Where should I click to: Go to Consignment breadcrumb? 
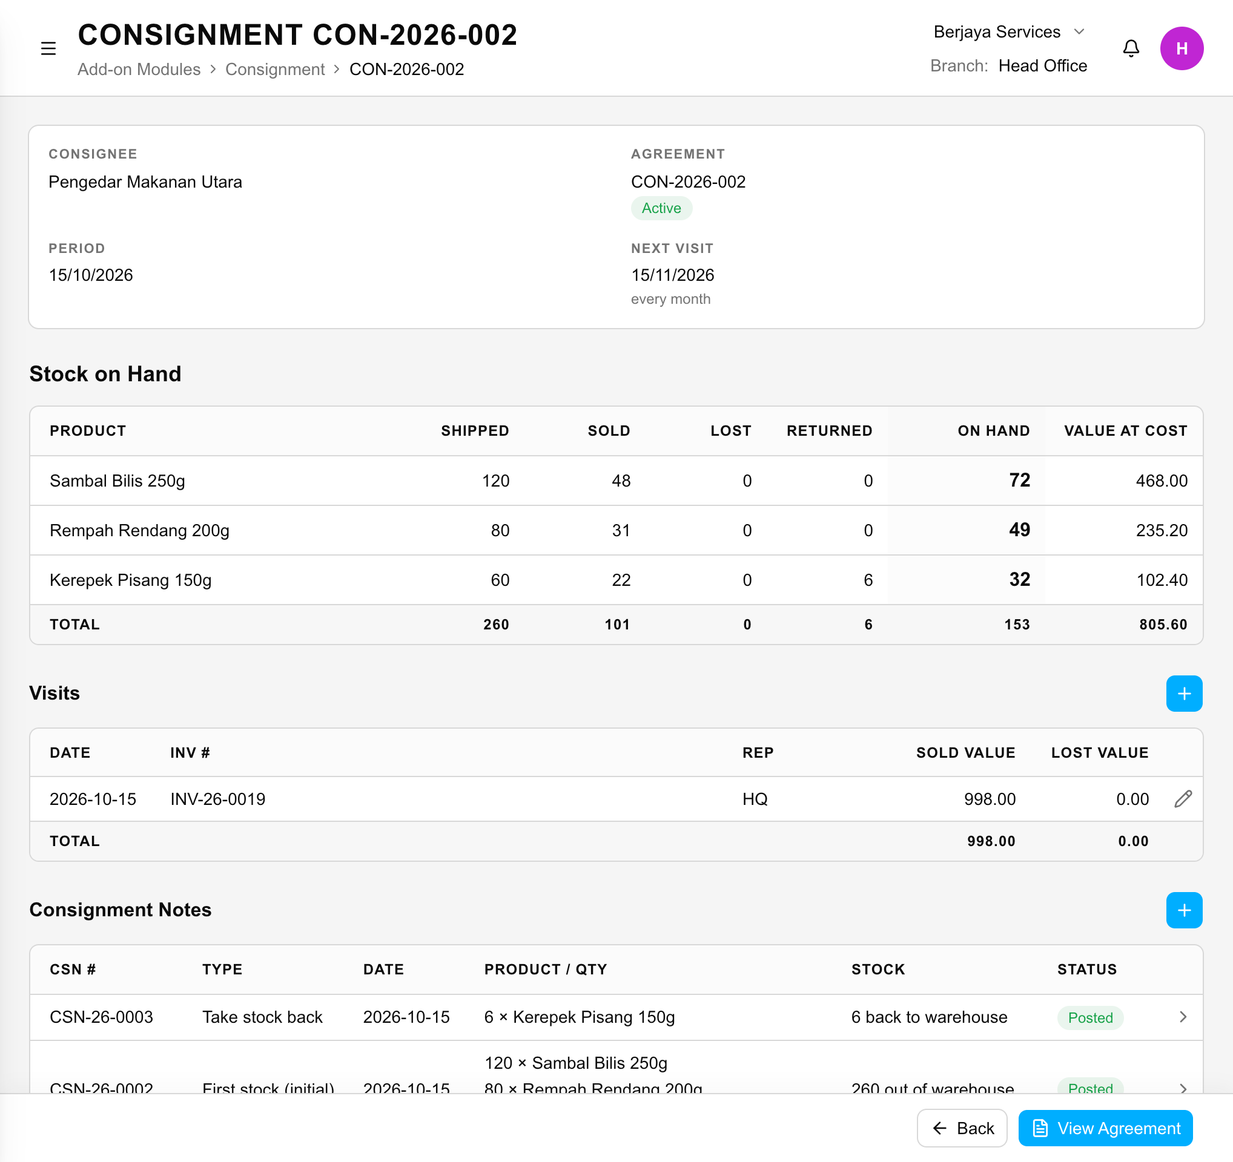tap(275, 70)
